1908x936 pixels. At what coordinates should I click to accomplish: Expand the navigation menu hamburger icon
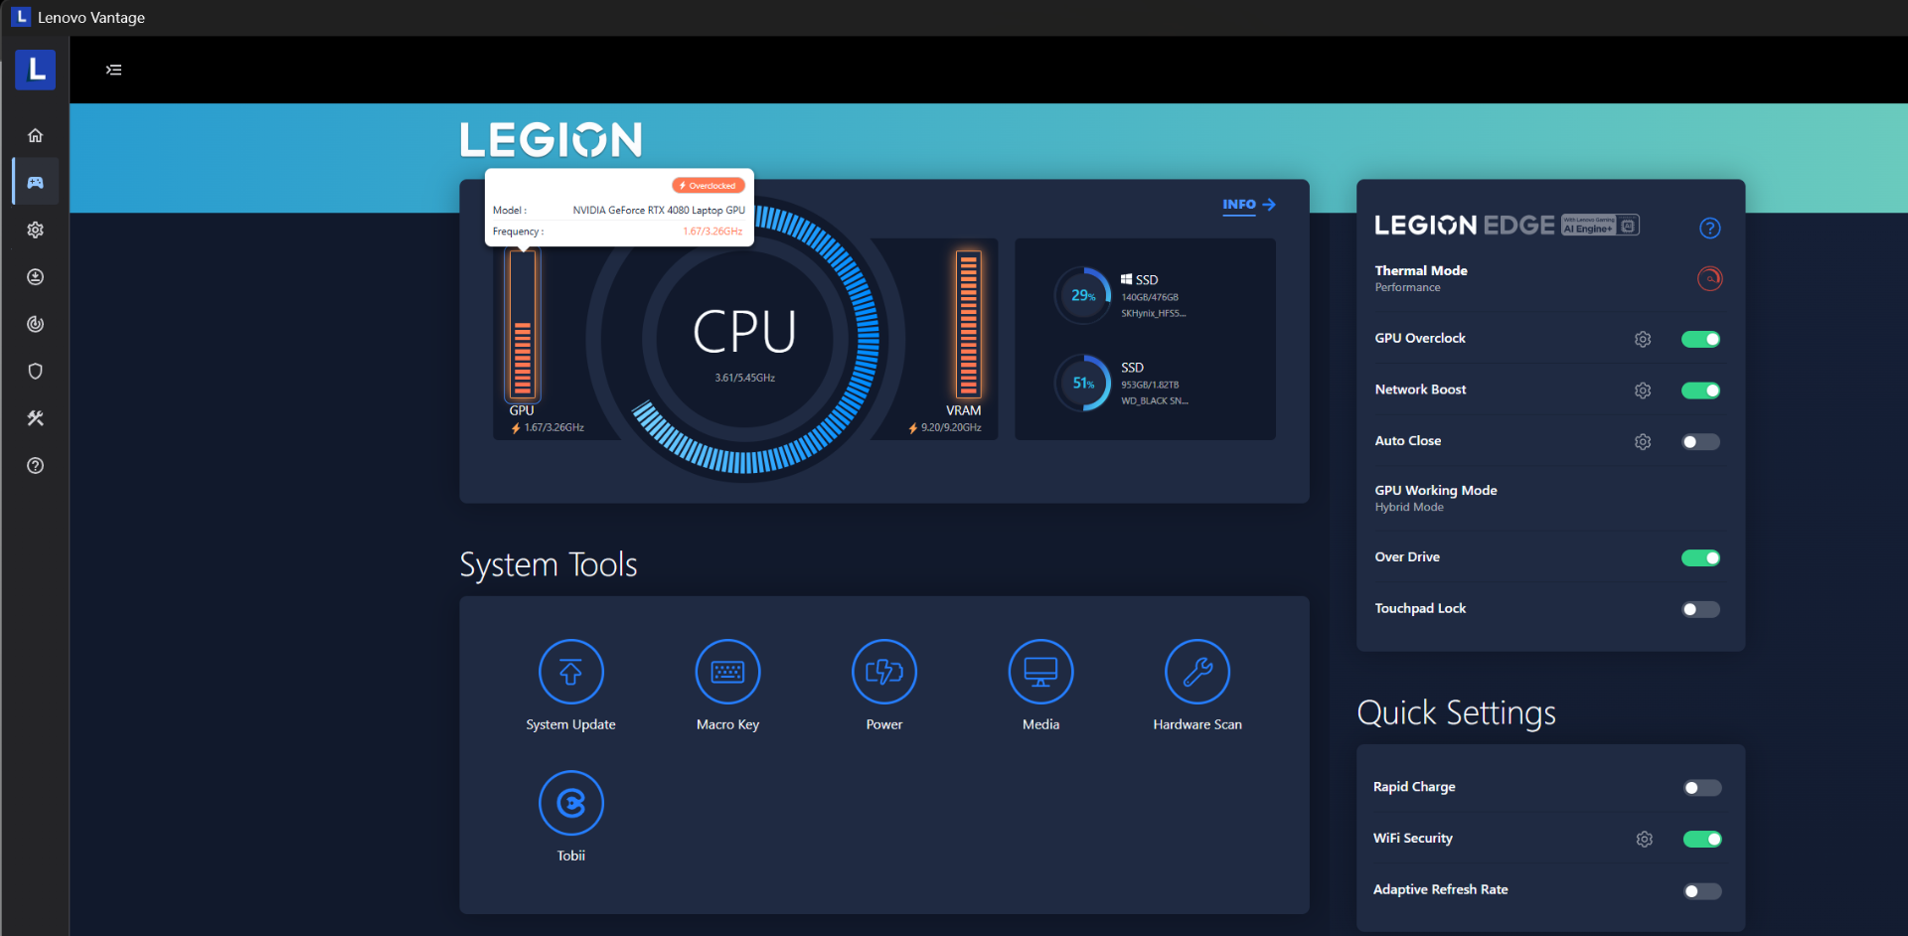tap(113, 70)
